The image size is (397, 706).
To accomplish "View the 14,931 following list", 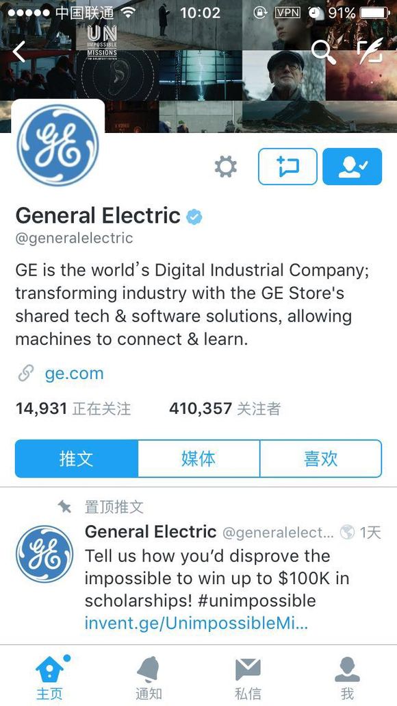I will tap(73, 409).
